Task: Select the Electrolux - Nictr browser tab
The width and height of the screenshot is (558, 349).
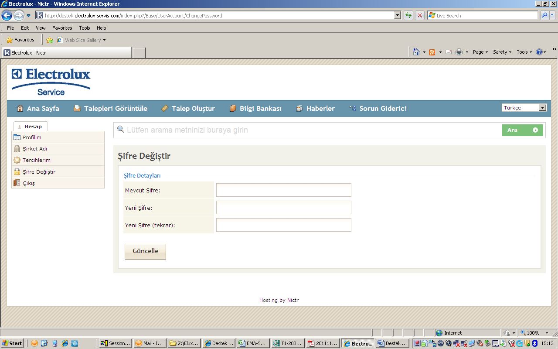Action: click(x=67, y=53)
